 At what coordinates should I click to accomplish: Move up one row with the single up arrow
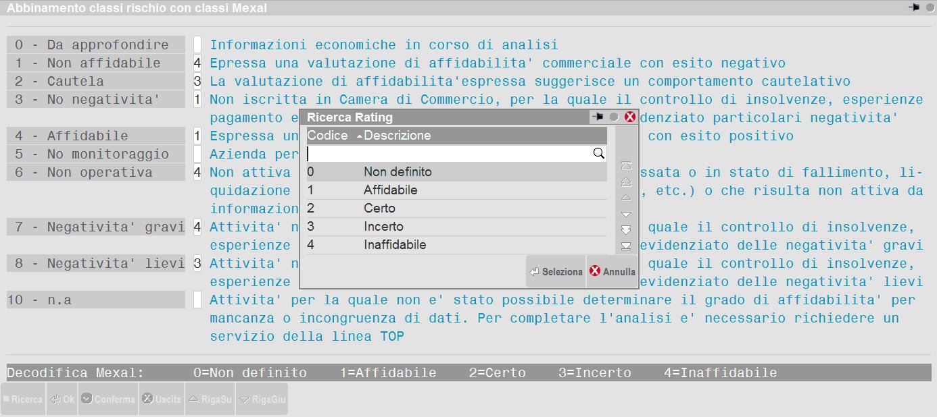626,198
